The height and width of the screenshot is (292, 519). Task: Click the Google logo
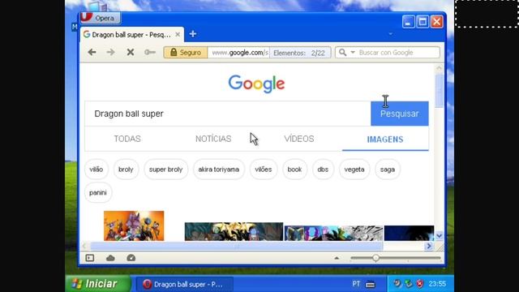(256, 84)
